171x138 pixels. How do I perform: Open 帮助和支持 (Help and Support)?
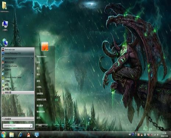click(41, 112)
